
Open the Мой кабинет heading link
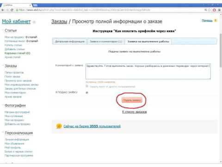tap(16, 21)
